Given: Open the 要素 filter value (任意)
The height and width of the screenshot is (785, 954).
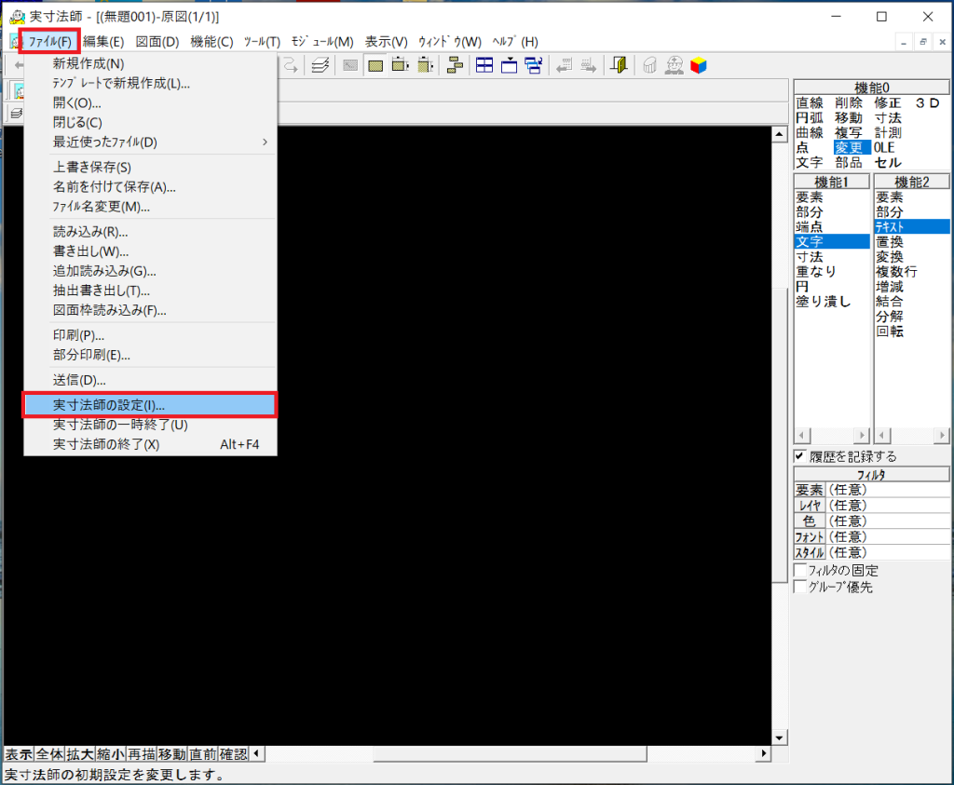Looking at the screenshot, I should click(888, 490).
